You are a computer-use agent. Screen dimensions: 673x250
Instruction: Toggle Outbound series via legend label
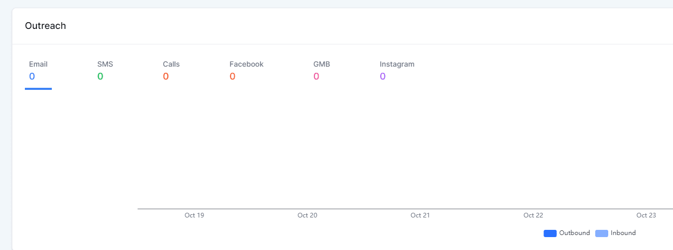tap(575, 233)
